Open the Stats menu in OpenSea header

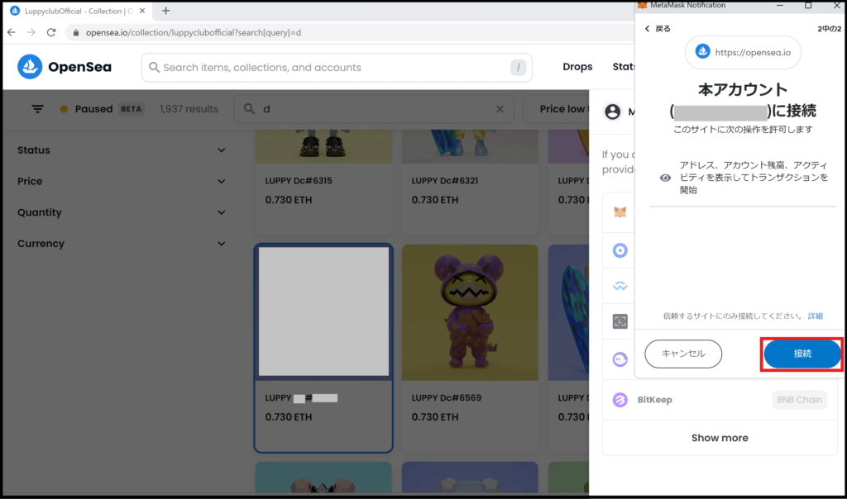click(x=624, y=67)
